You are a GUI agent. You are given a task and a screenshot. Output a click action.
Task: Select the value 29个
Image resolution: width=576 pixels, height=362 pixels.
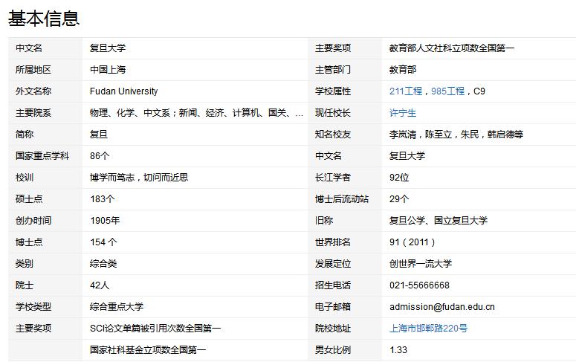click(399, 198)
